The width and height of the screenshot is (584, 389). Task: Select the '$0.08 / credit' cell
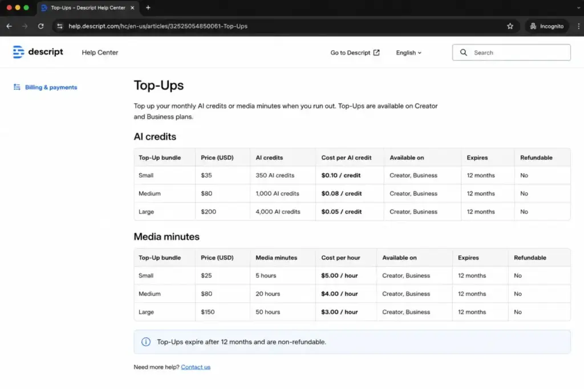coord(350,194)
